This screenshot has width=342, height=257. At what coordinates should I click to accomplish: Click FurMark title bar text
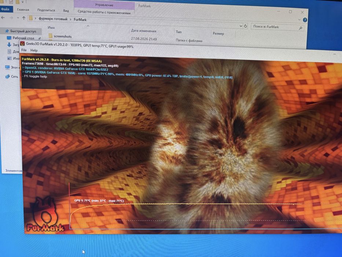pos(80,45)
